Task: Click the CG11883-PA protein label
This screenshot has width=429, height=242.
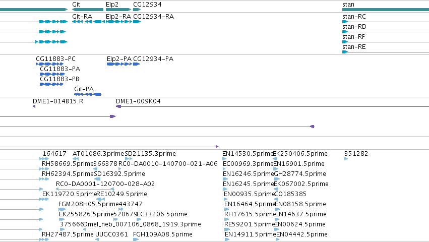Action: point(60,69)
